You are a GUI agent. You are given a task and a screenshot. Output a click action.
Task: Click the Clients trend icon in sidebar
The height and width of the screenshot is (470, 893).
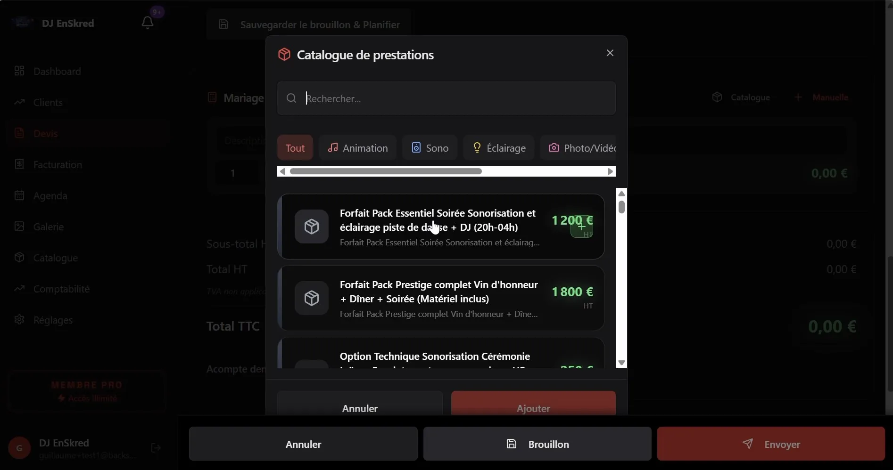[19, 102]
